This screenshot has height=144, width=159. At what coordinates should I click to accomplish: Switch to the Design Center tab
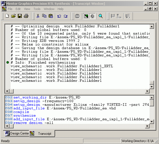(17, 133)
